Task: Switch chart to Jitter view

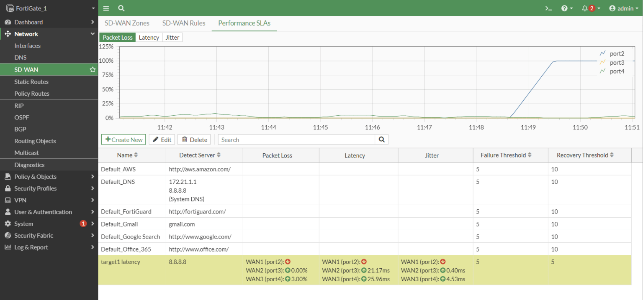Action: 172,37
